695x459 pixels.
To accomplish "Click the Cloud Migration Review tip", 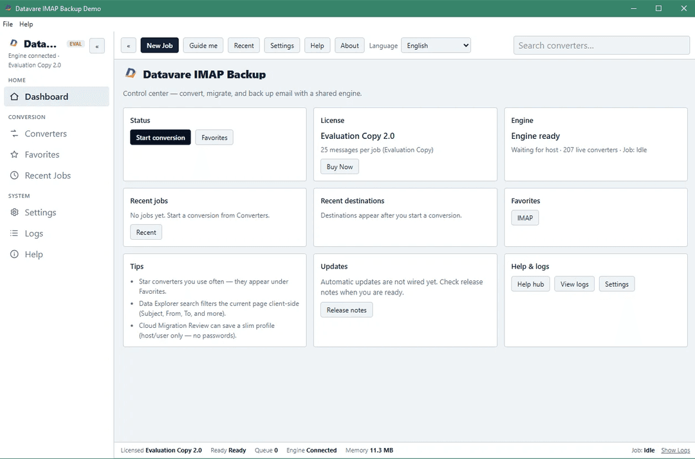I will [207, 330].
